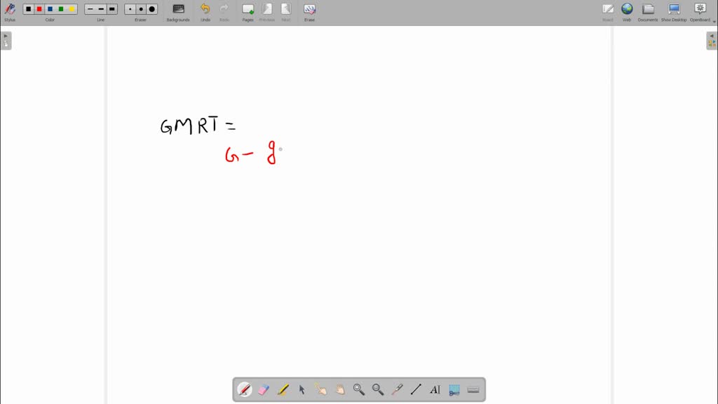
Task: Switch to Documents mode
Action: pyautogui.click(x=648, y=10)
